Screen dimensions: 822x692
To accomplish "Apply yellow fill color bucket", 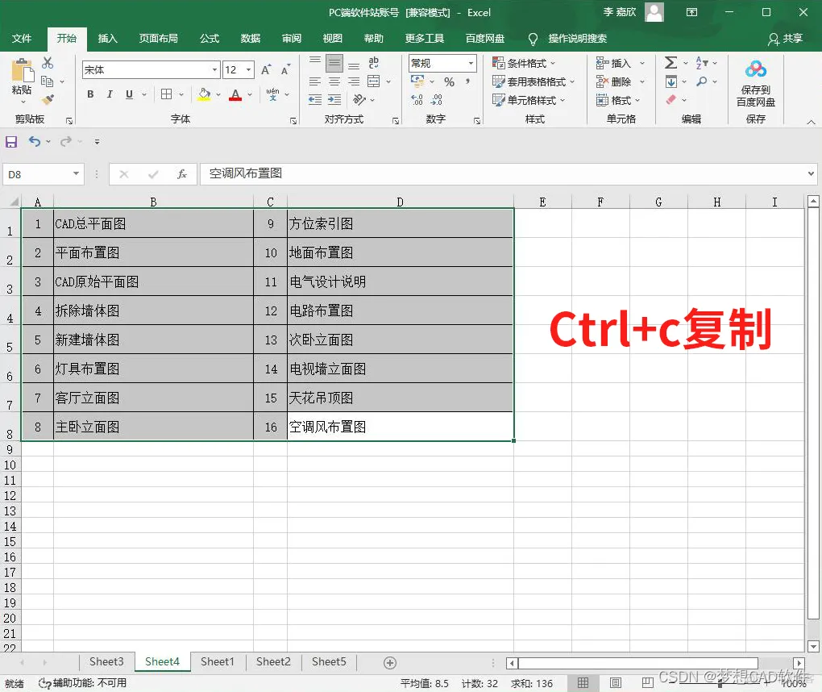I will point(204,94).
